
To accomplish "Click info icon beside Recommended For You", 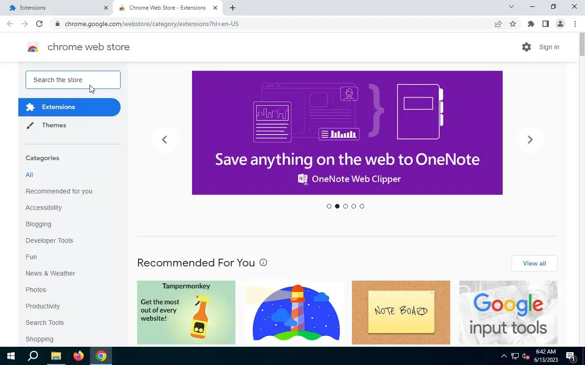I will [x=263, y=262].
